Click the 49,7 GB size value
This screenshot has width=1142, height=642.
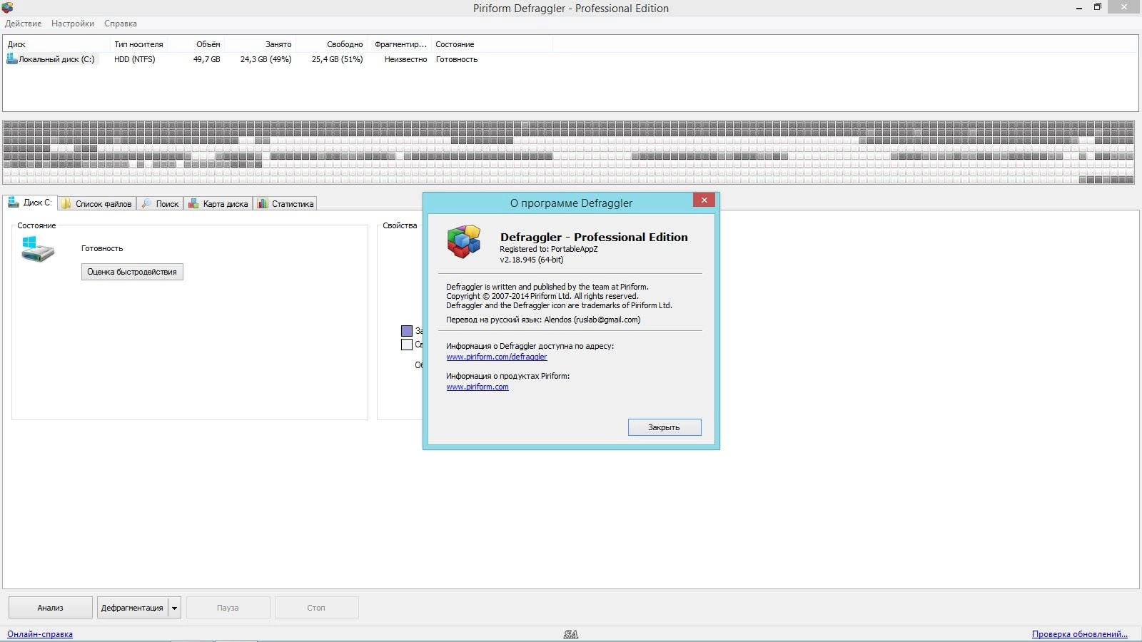click(206, 59)
